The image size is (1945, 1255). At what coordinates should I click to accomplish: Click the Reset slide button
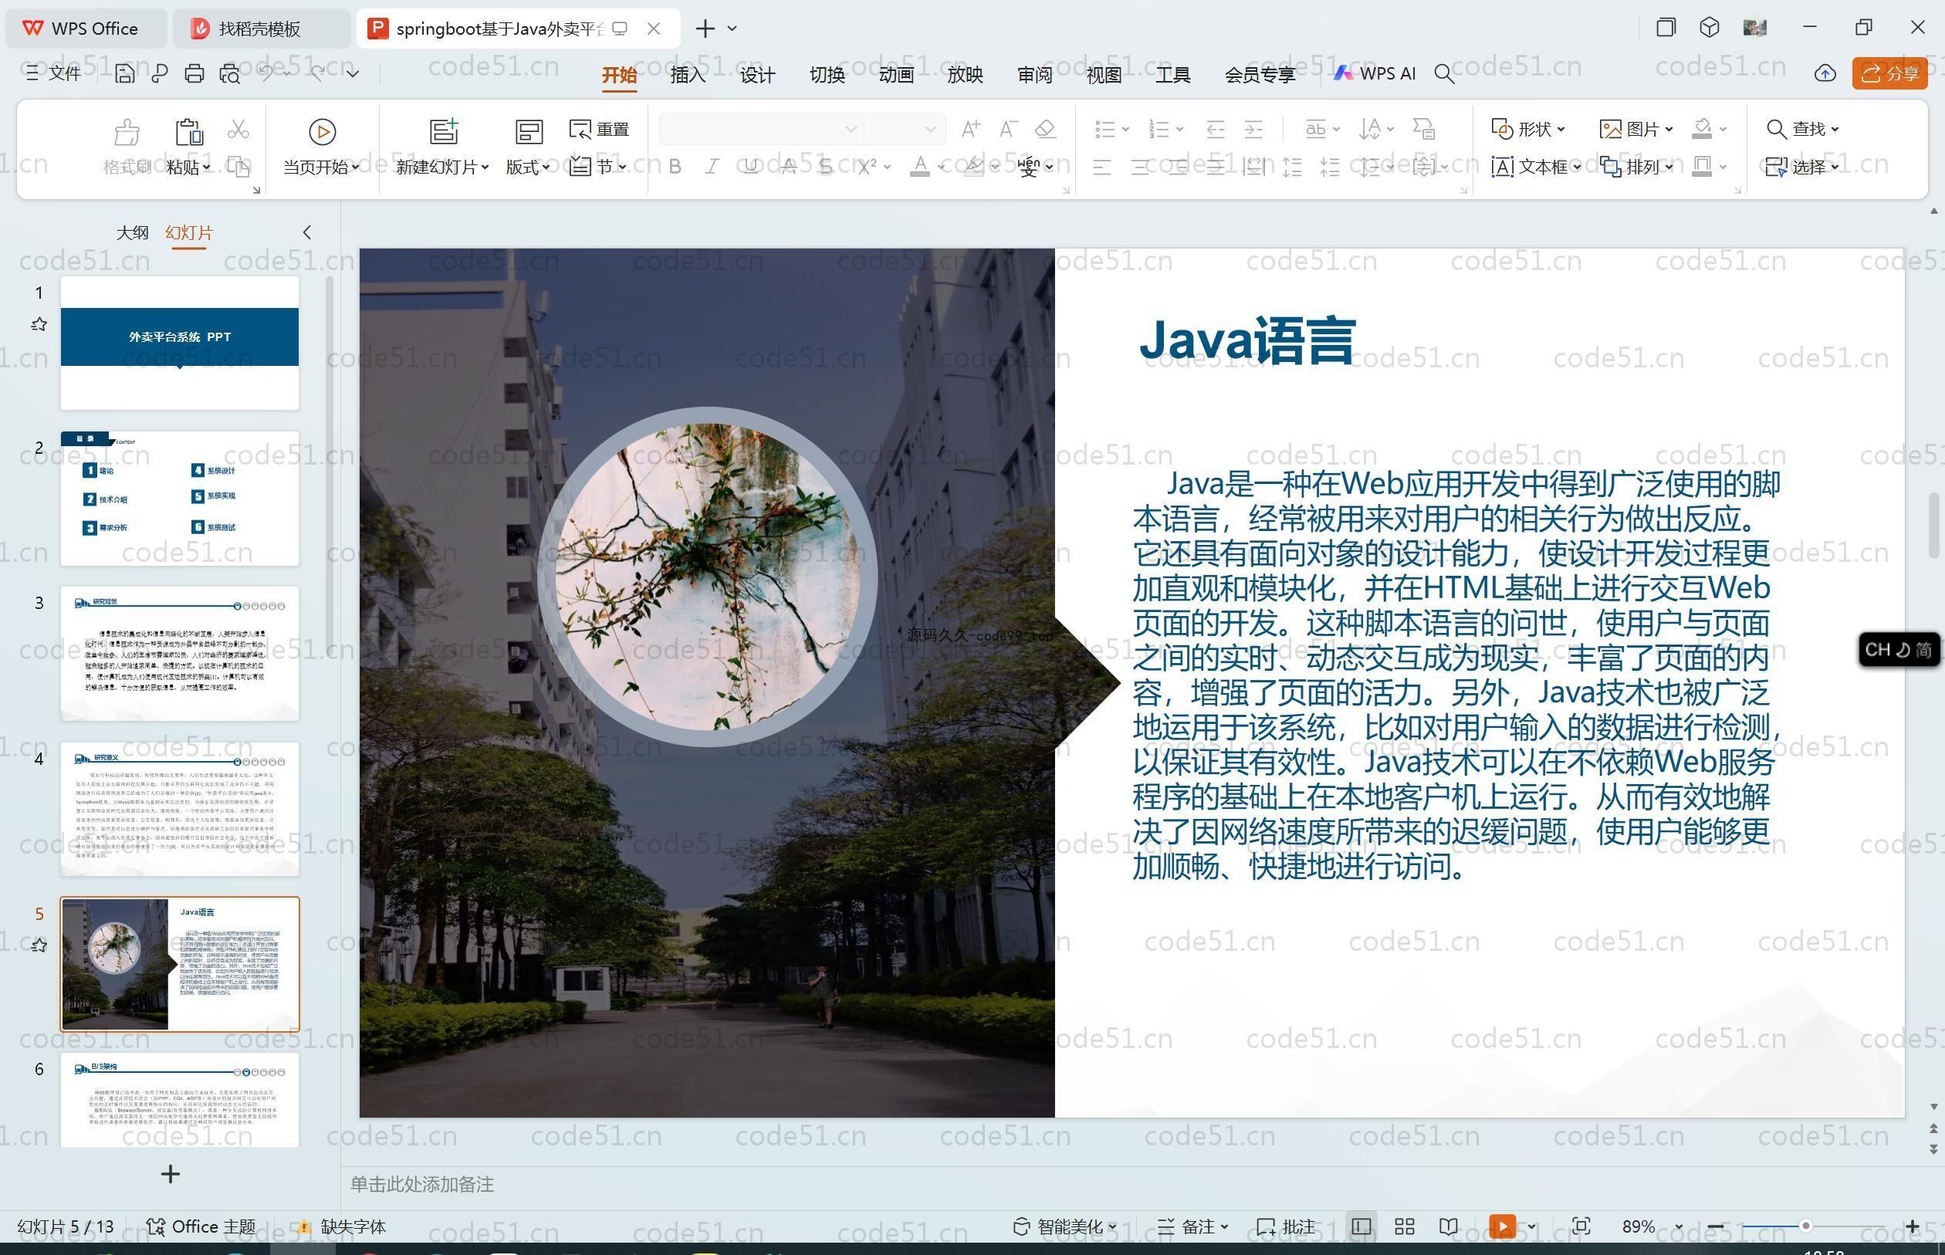pyautogui.click(x=599, y=129)
